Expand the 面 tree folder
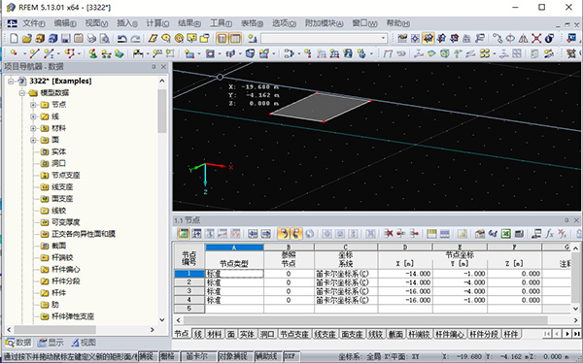Viewport: 583px width, 363px height. (33, 140)
